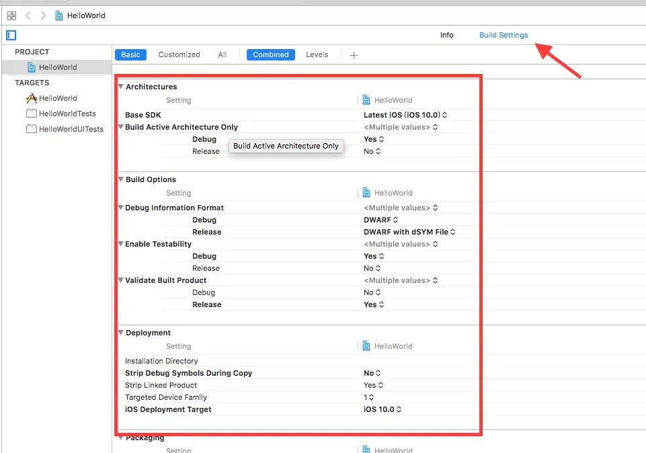Collapse Enable Testability setting

click(x=121, y=244)
